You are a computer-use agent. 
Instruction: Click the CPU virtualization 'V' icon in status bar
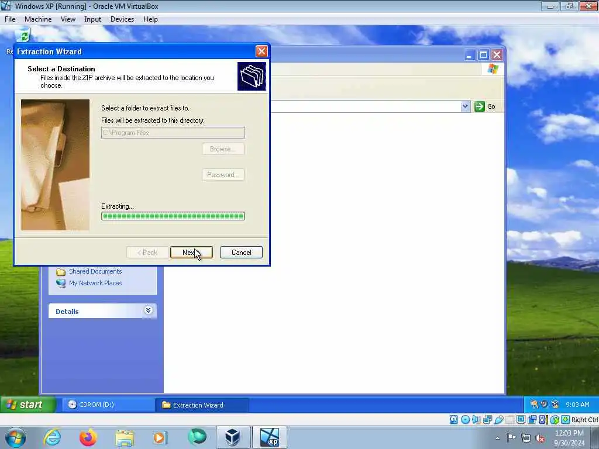[543, 420]
